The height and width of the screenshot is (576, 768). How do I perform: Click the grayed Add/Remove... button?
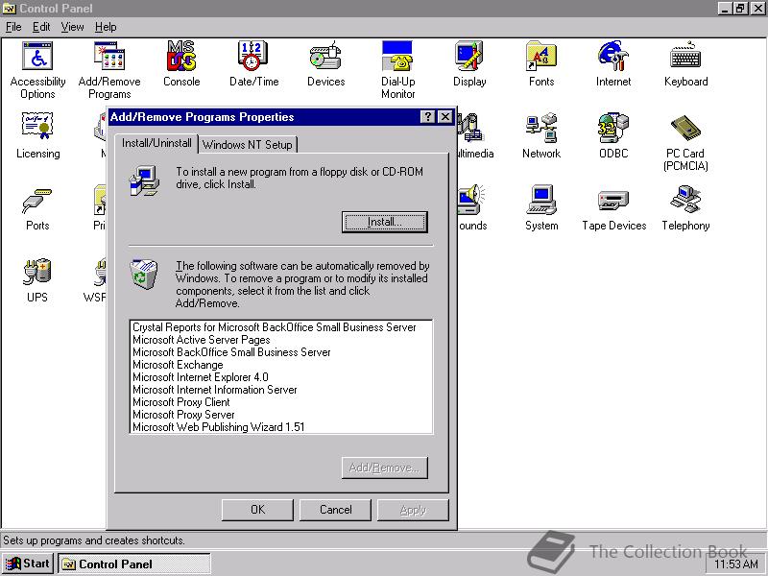point(385,468)
